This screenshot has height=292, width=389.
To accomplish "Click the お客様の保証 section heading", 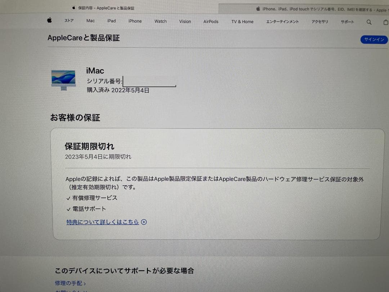I will click(x=75, y=118).
